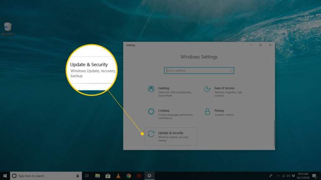Activate the microphone in taskbar search
The image size is (321, 180).
pos(78,176)
